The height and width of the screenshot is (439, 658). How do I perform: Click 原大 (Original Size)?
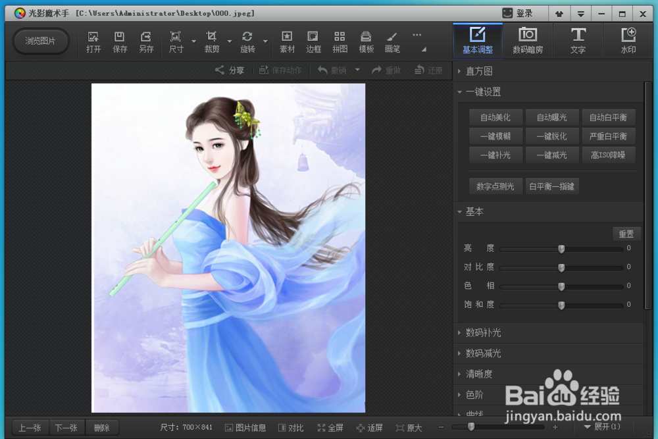409,428
